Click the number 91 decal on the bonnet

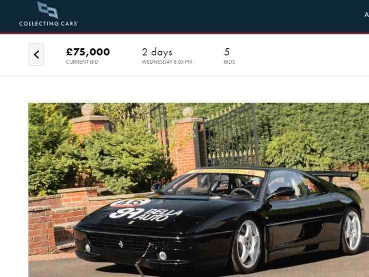click(127, 213)
